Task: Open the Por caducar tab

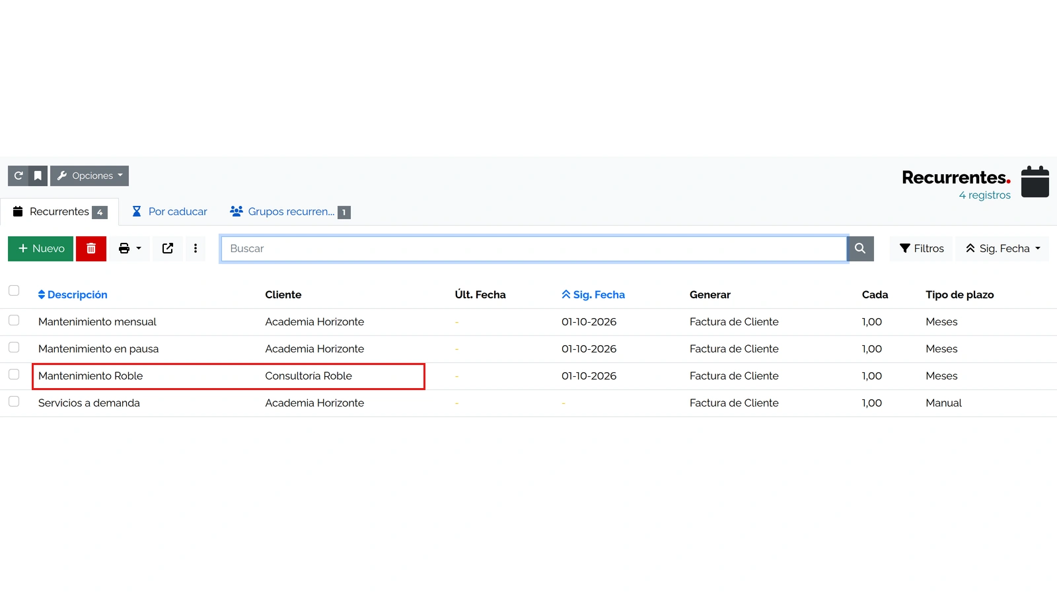Action: 169,212
